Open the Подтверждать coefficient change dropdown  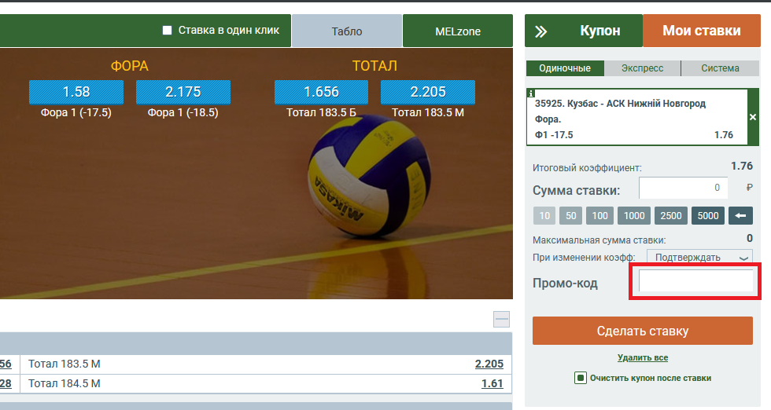click(699, 258)
